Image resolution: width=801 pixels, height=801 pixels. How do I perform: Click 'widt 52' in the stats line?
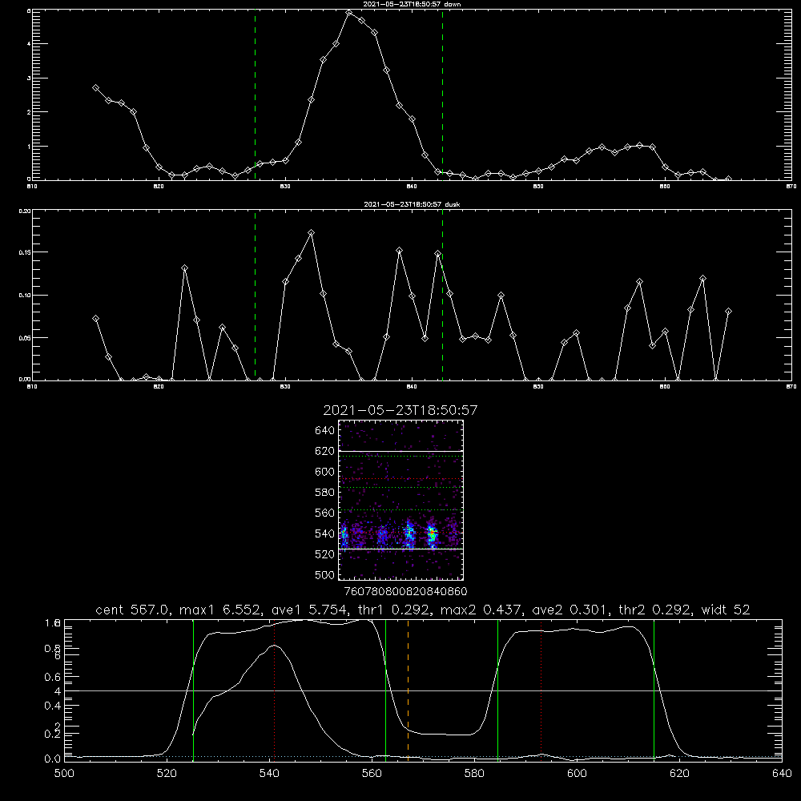click(x=726, y=610)
